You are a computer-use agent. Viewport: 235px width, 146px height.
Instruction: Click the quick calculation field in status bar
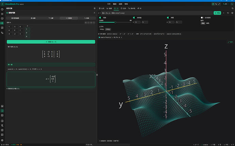[x=108, y=145]
